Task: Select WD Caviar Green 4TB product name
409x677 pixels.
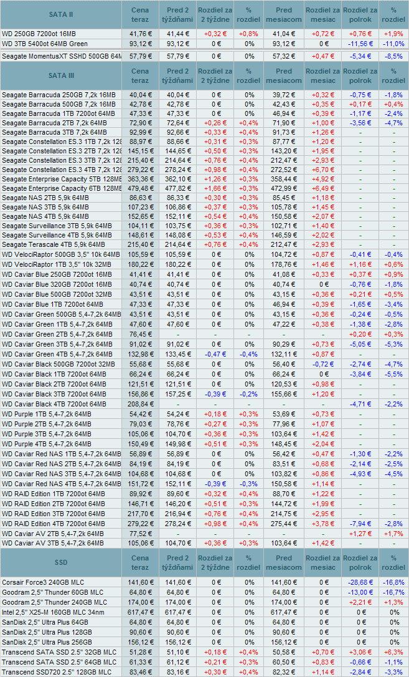Action: coord(57,354)
